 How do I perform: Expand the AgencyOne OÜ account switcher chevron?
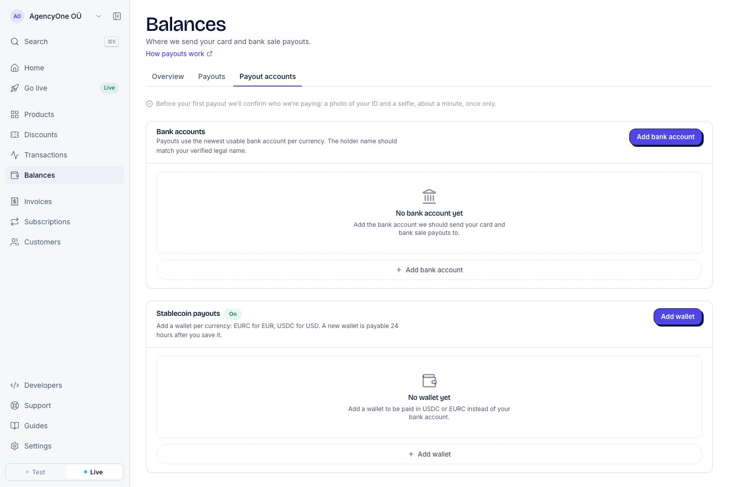click(x=99, y=16)
